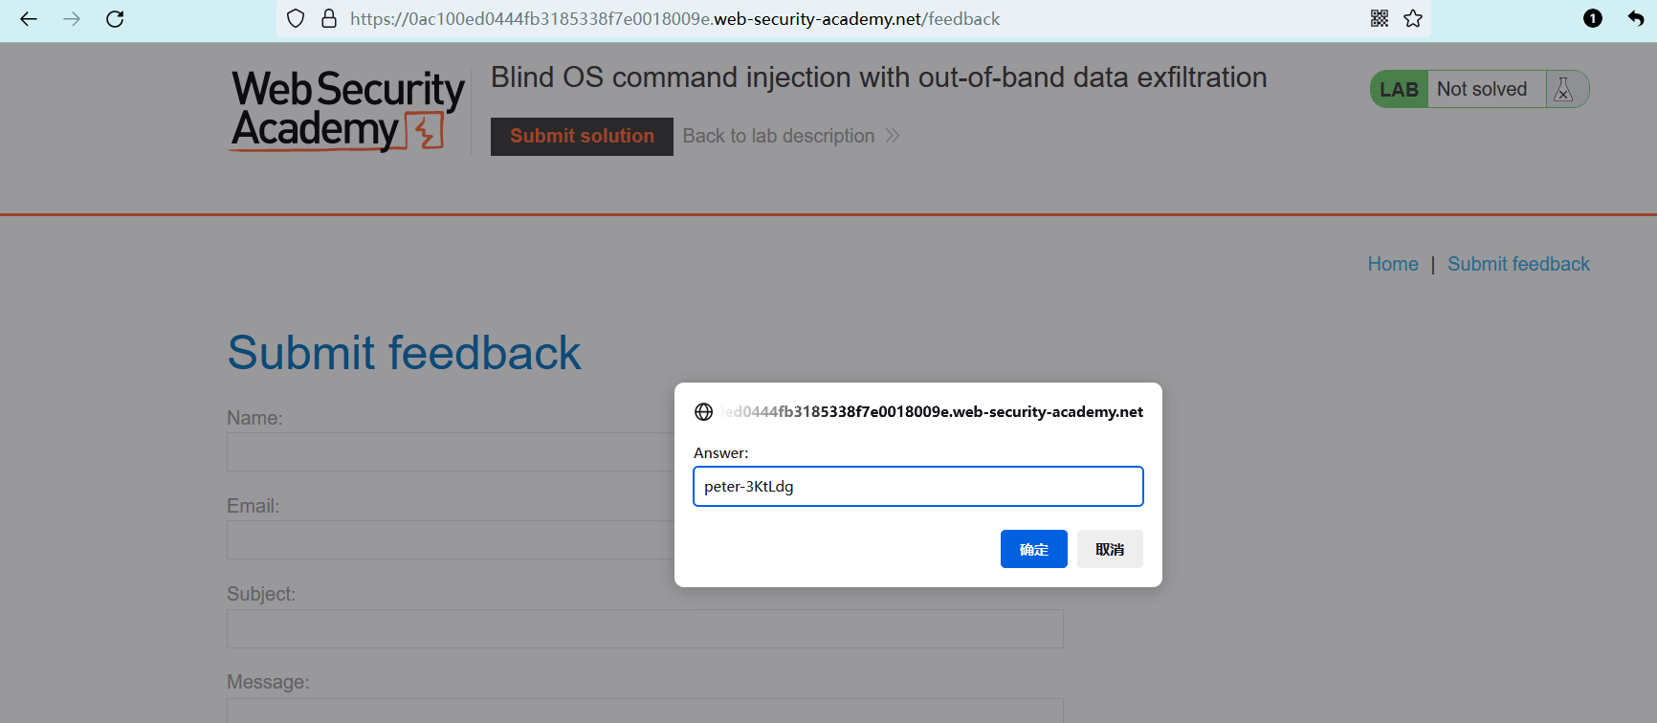Click the browser forward arrow
This screenshot has height=723, width=1657.
(x=72, y=19)
